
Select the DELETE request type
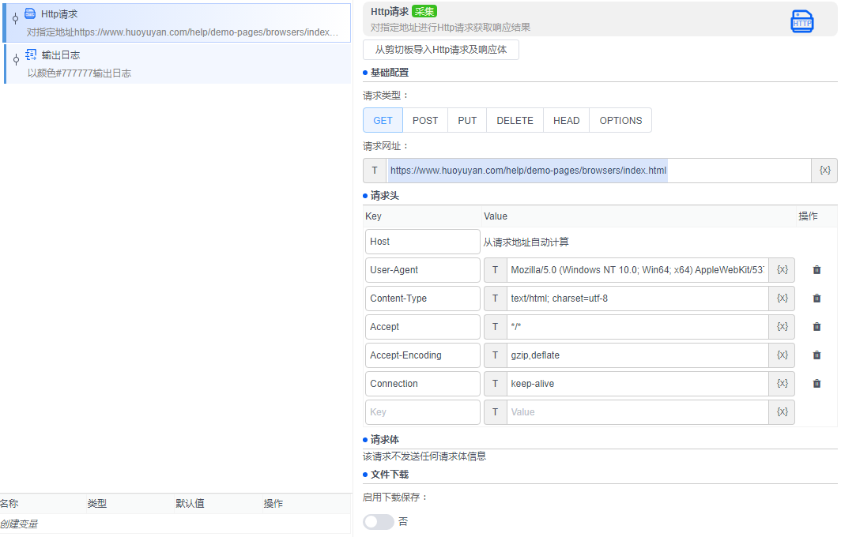click(x=515, y=120)
